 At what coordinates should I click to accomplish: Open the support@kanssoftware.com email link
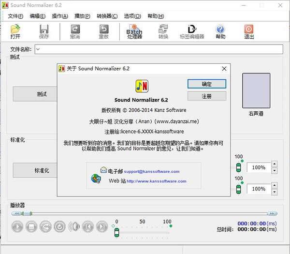(151, 171)
